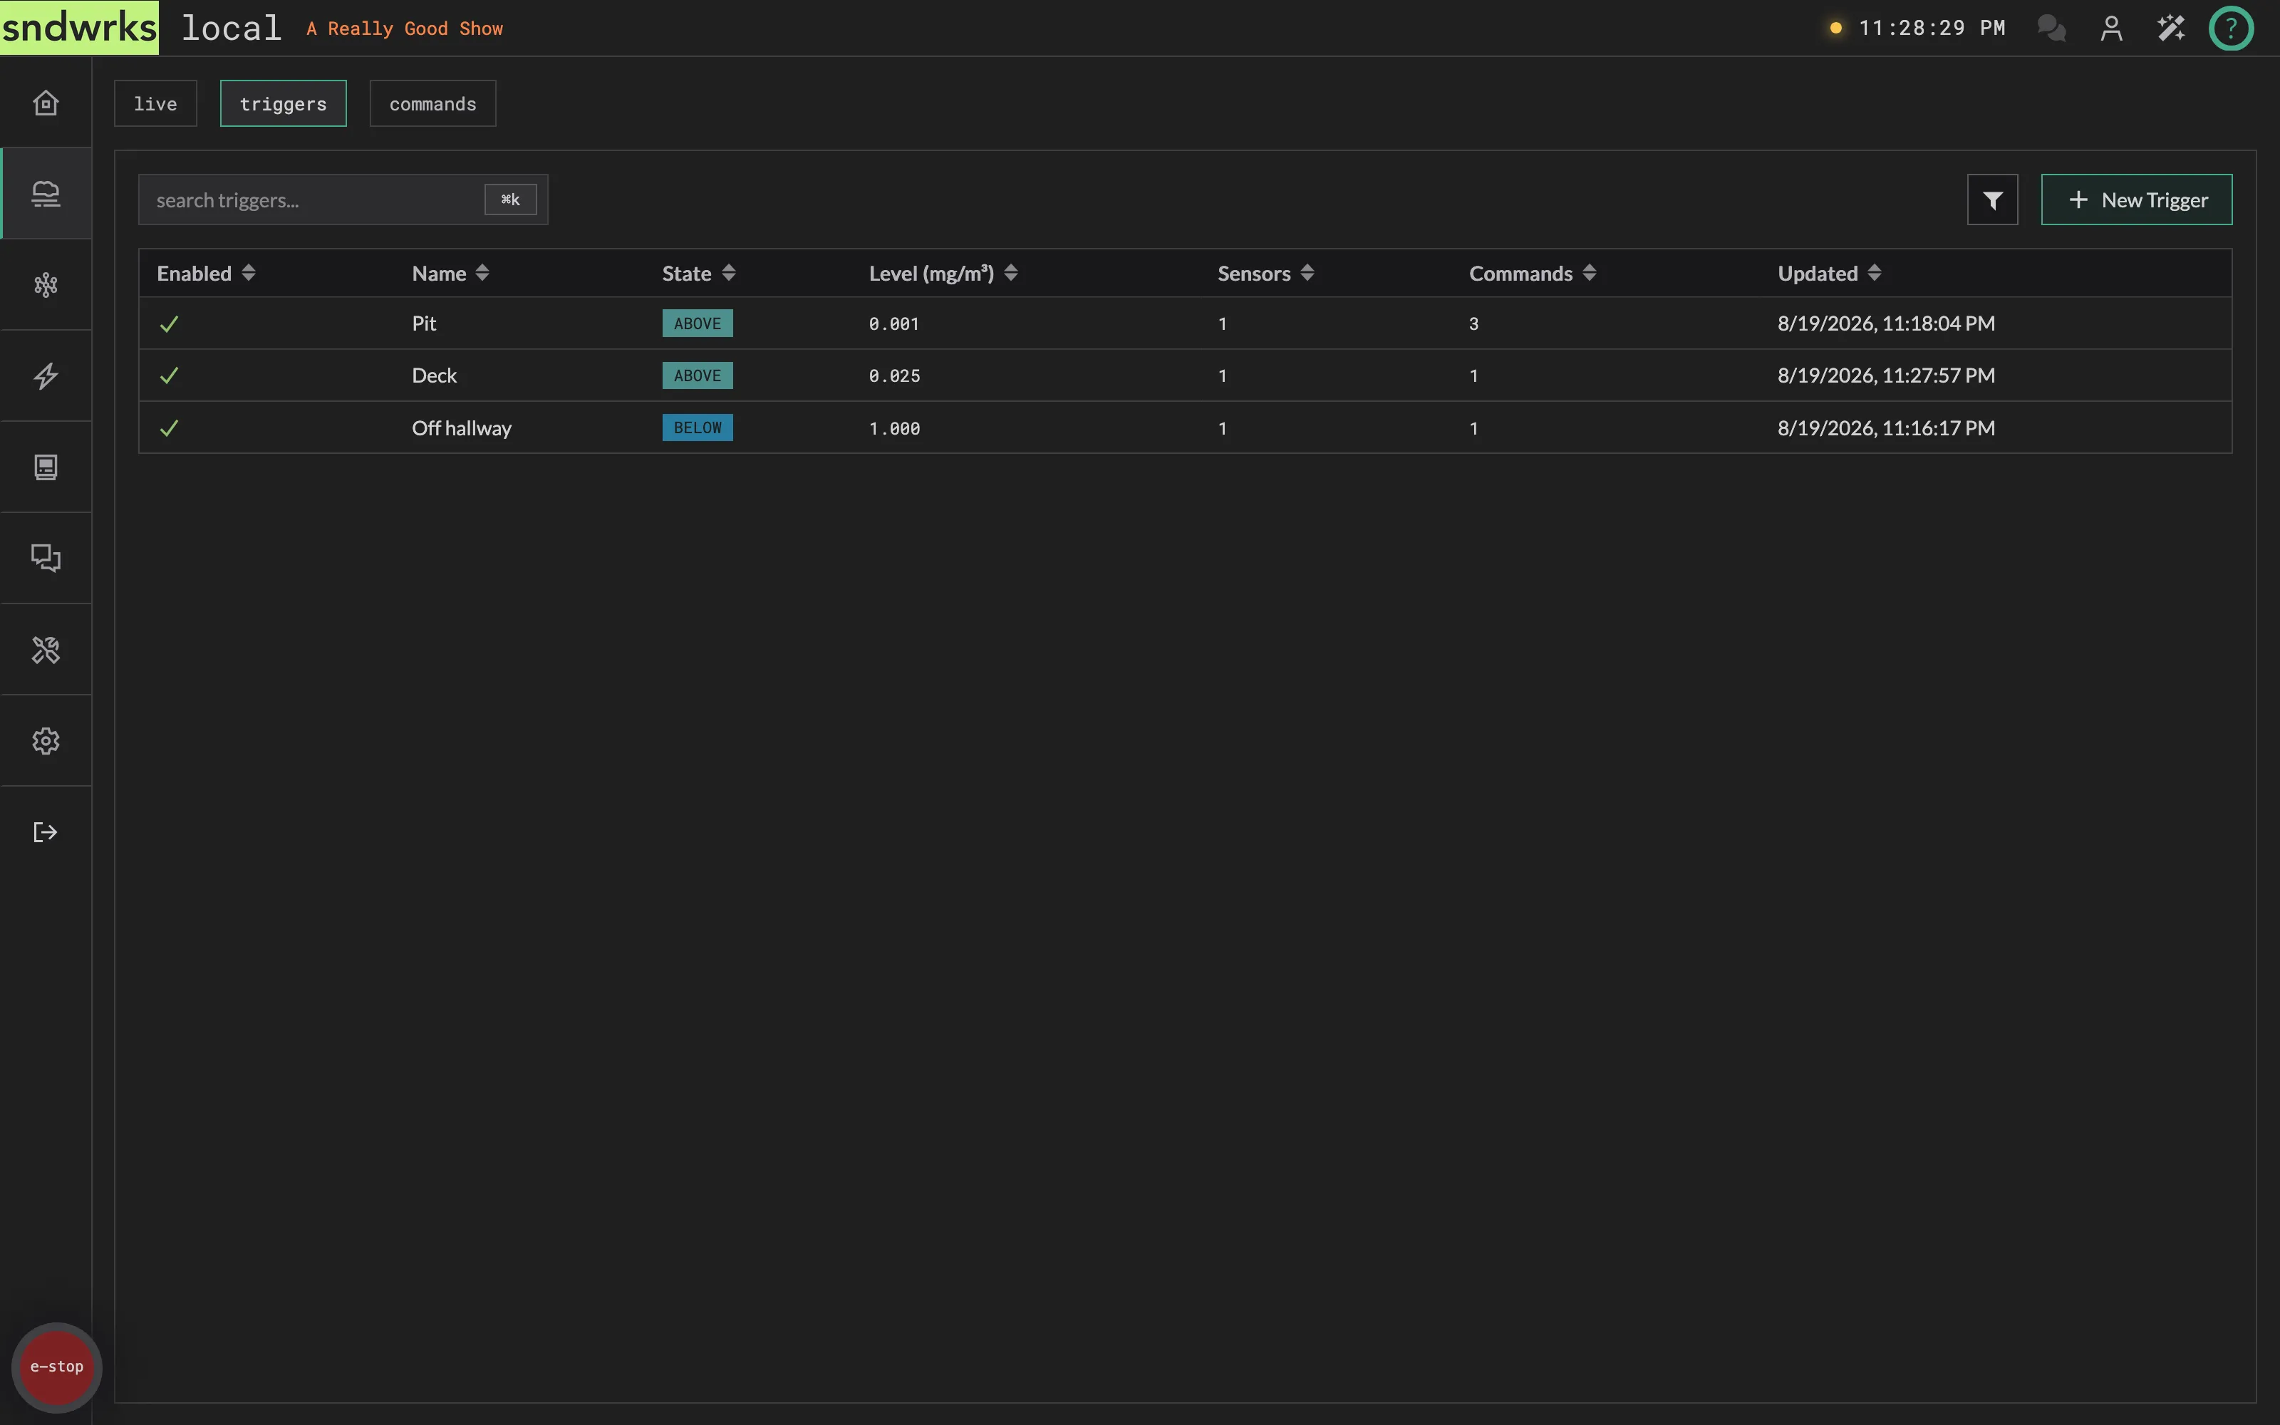The image size is (2280, 1425).
Task: Click the sndwrks logo
Action: pyautogui.click(x=79, y=27)
